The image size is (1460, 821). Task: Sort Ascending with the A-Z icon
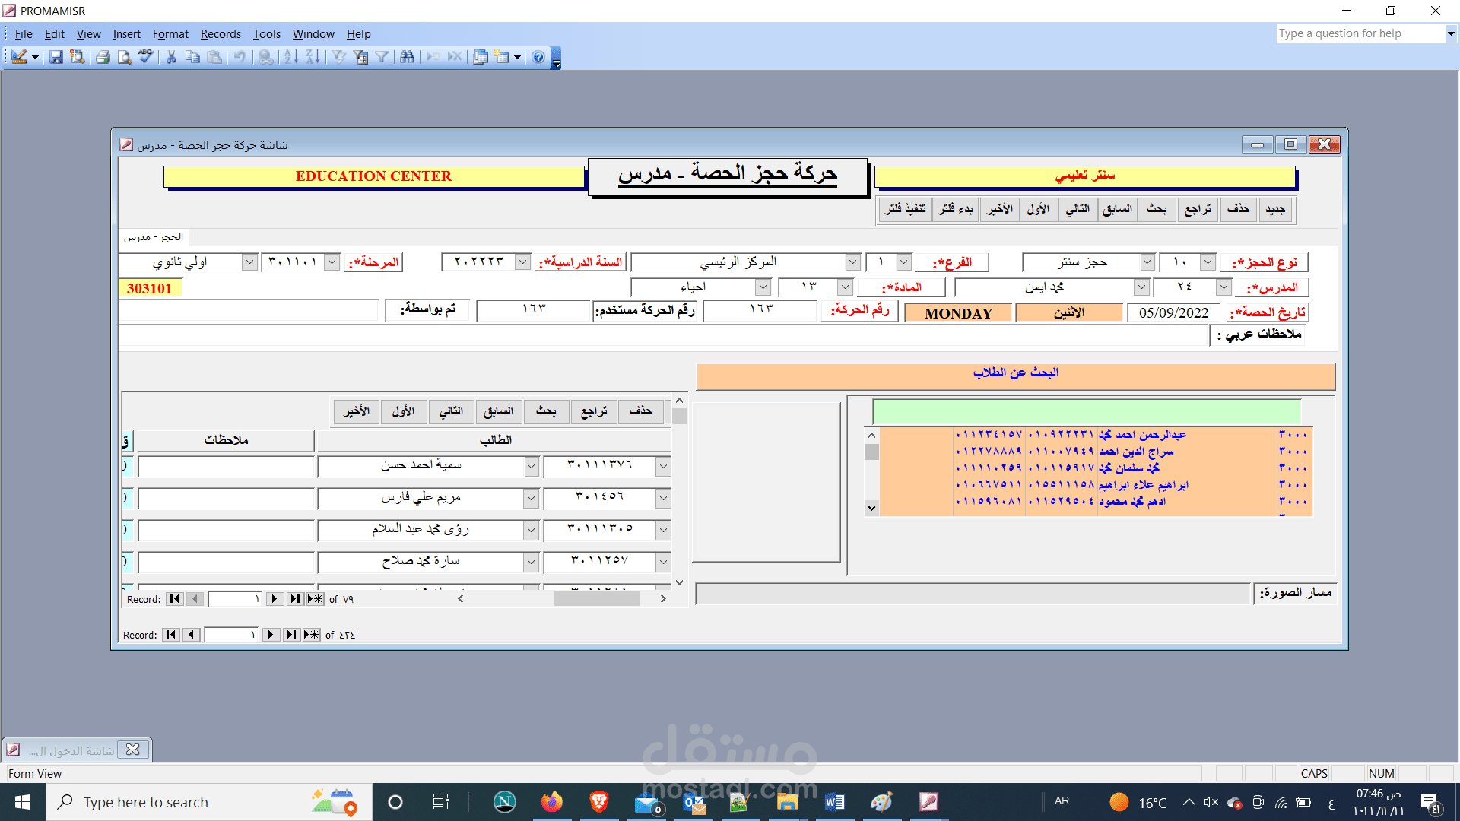click(291, 57)
